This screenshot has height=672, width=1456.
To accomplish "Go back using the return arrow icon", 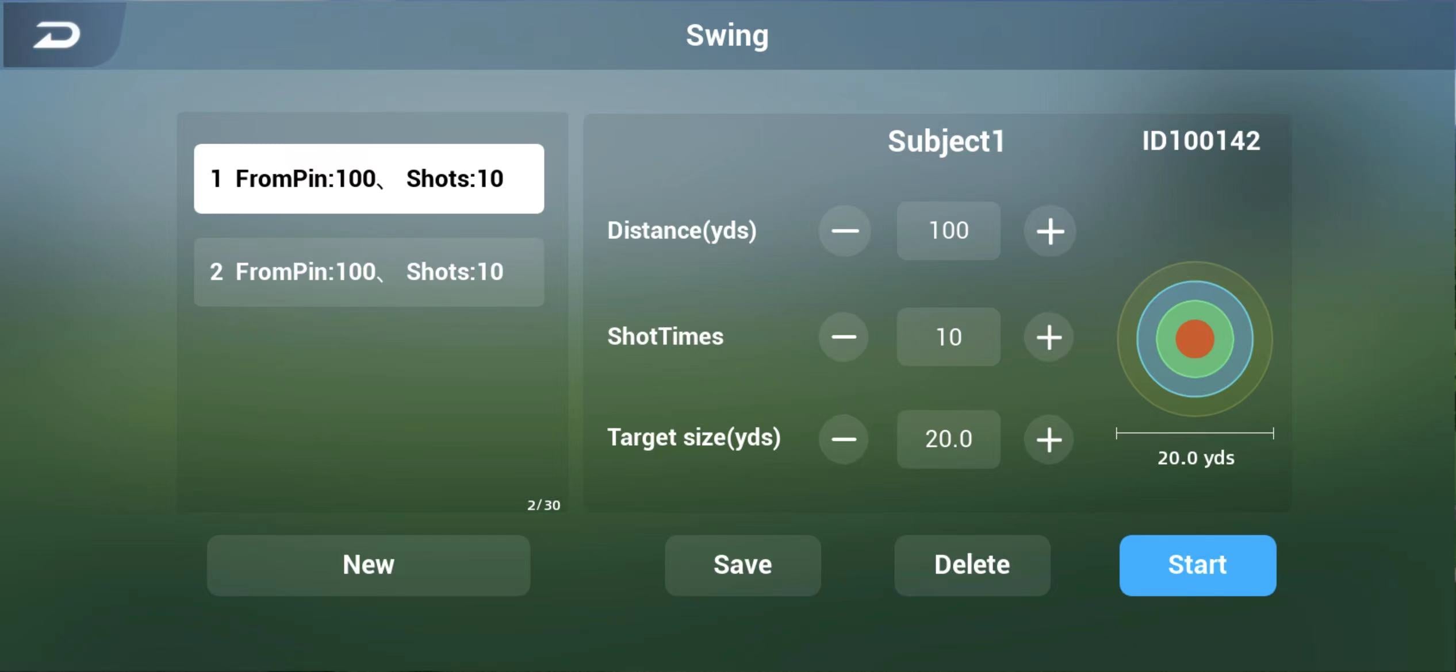I will [x=56, y=35].
